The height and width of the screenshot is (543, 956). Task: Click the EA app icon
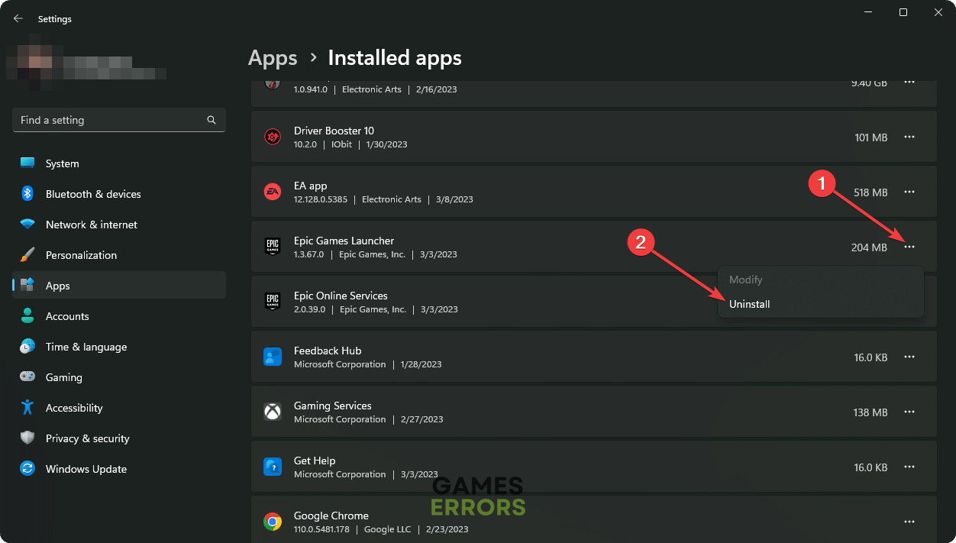click(273, 192)
